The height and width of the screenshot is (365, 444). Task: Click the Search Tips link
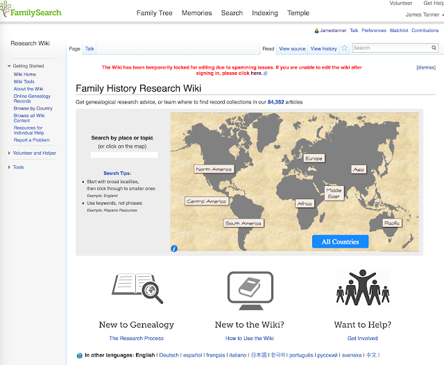pyautogui.click(x=117, y=173)
